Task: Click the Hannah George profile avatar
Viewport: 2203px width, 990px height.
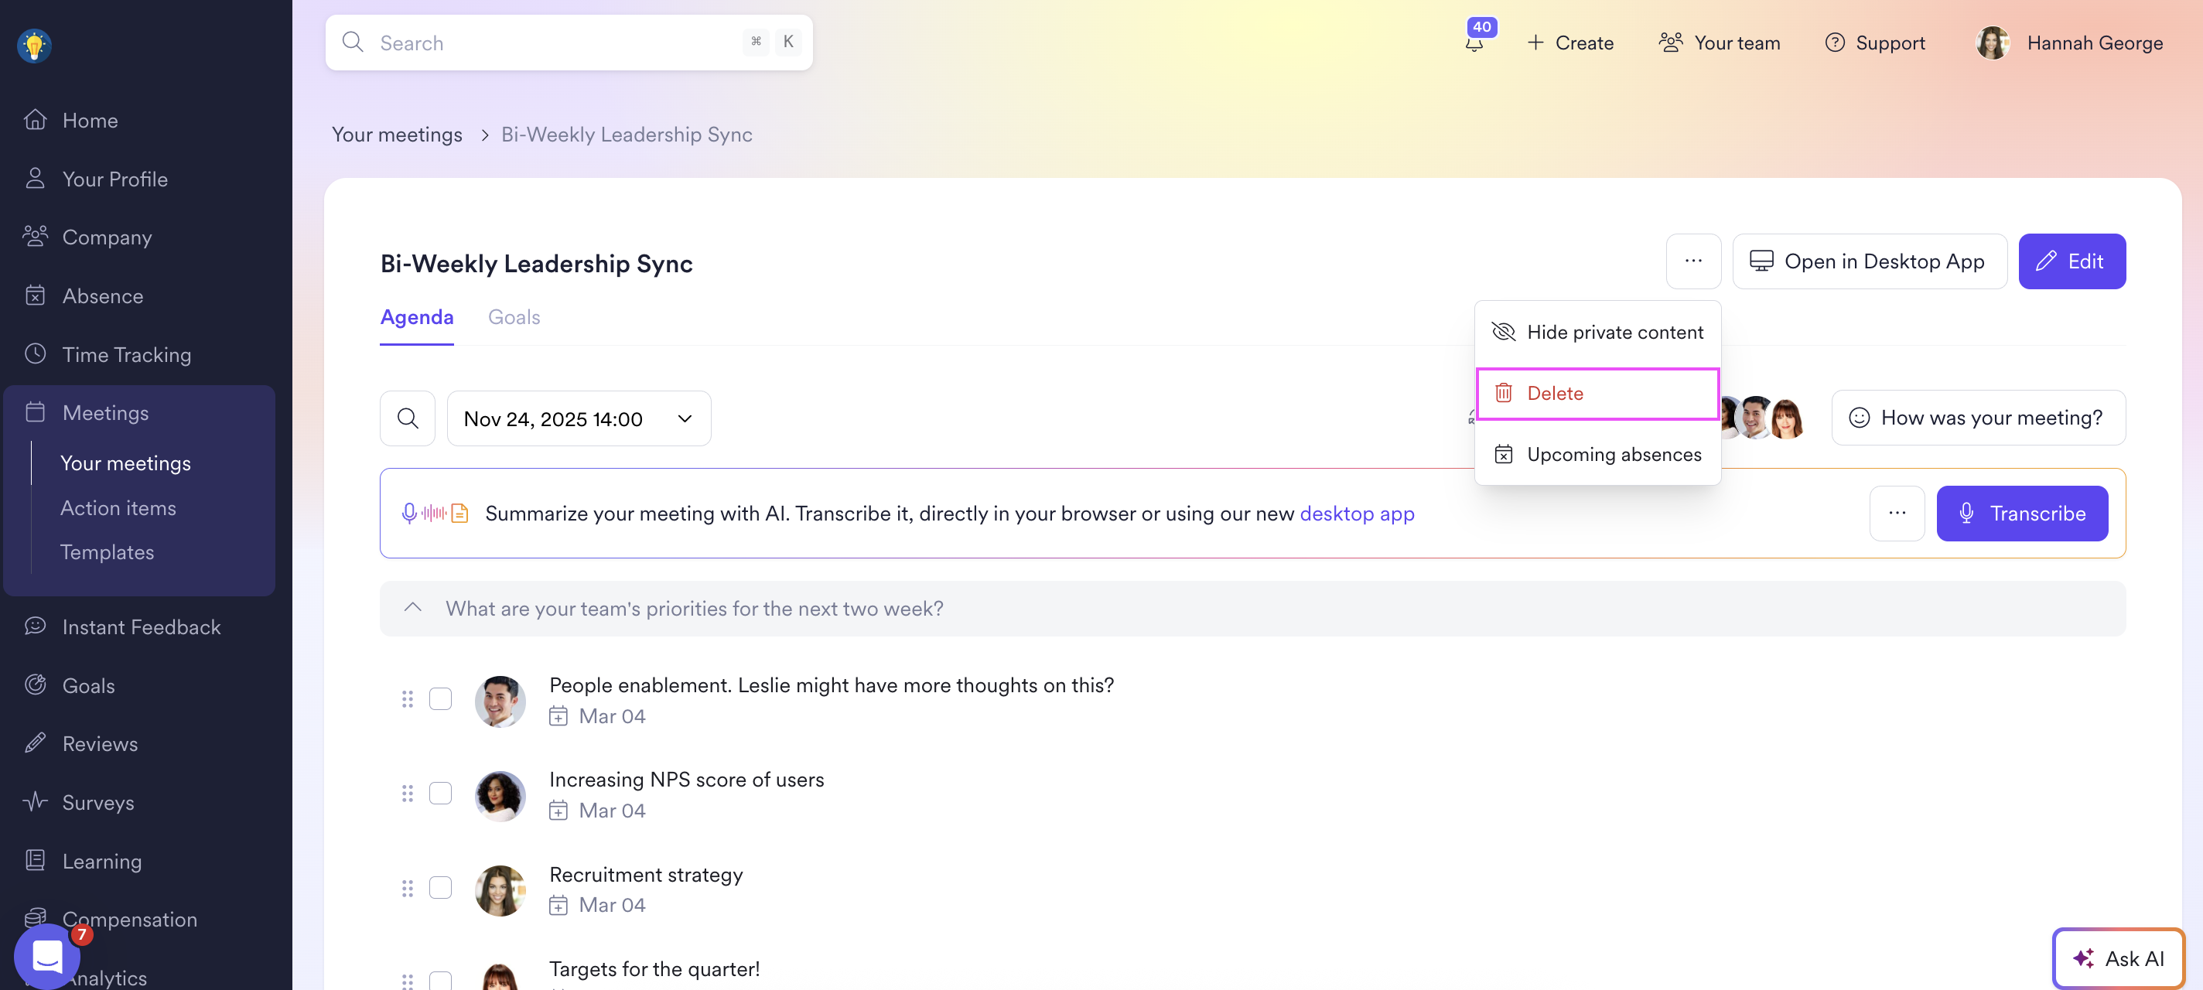Action: [1993, 43]
